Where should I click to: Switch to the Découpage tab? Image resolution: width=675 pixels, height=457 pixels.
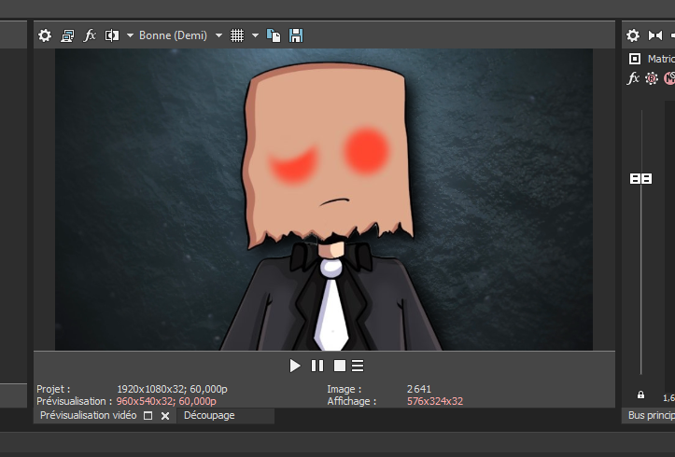click(x=209, y=415)
